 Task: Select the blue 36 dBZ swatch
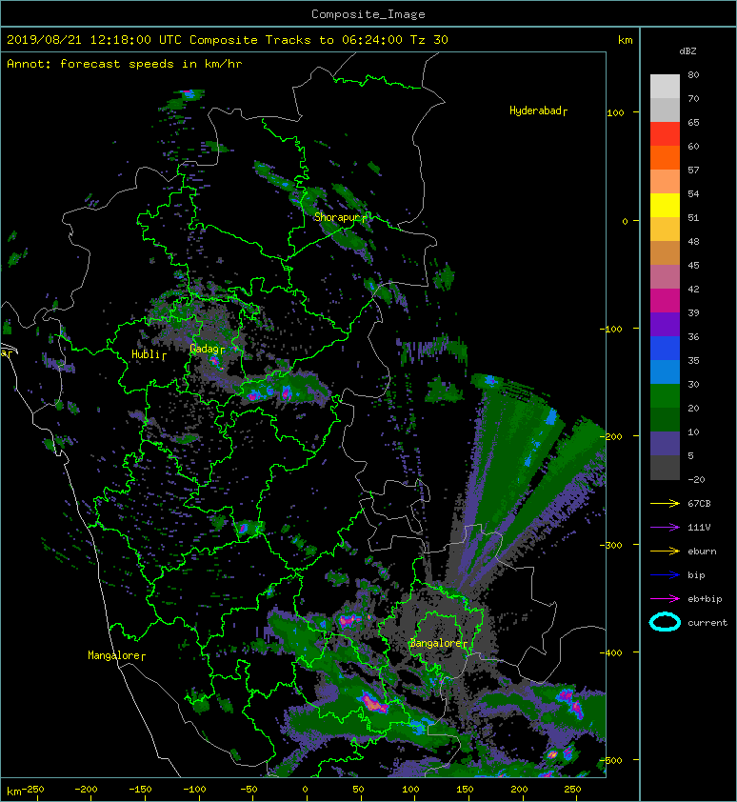(x=665, y=348)
